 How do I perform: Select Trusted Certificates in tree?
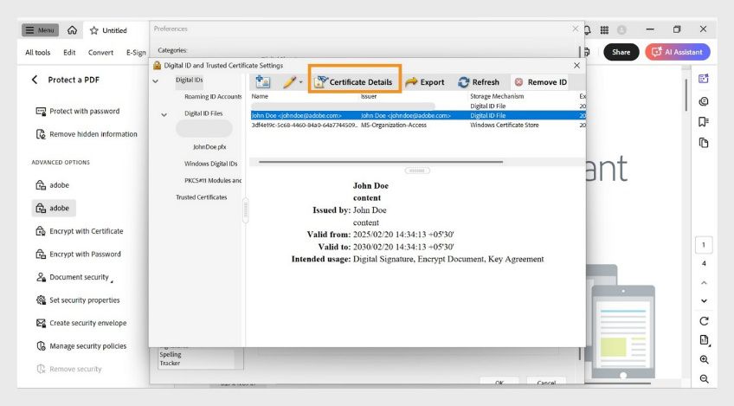[x=202, y=197]
